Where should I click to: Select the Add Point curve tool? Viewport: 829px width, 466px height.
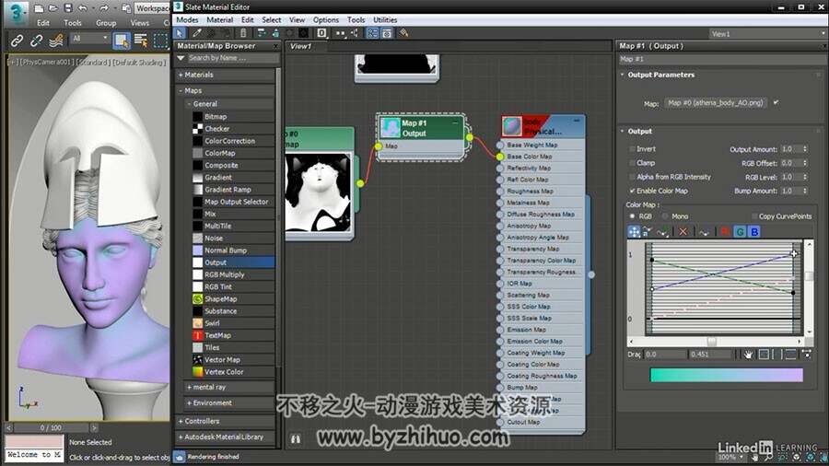662,231
